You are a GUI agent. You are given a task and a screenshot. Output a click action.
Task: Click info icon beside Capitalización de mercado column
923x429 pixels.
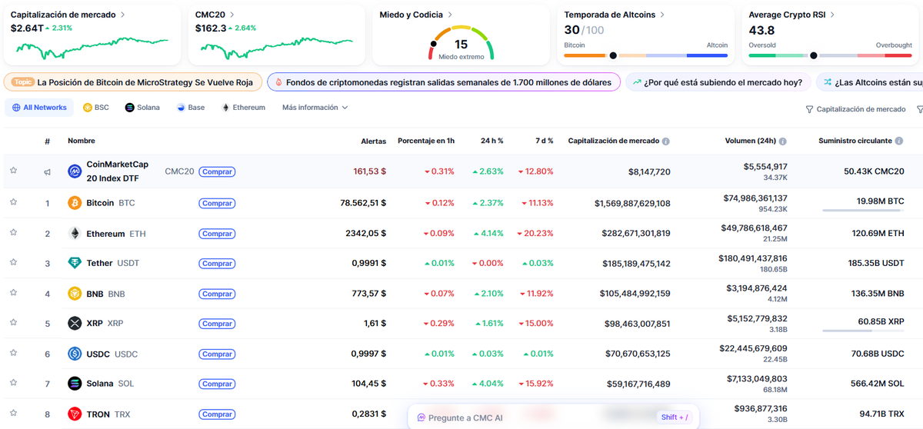tap(665, 141)
